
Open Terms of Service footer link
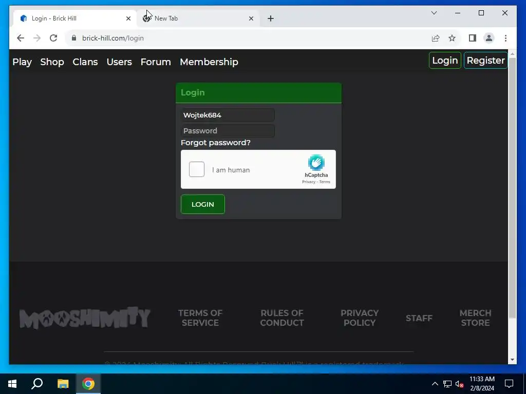pyautogui.click(x=200, y=318)
